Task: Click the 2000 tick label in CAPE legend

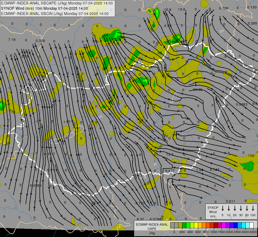Action: coord(230,232)
